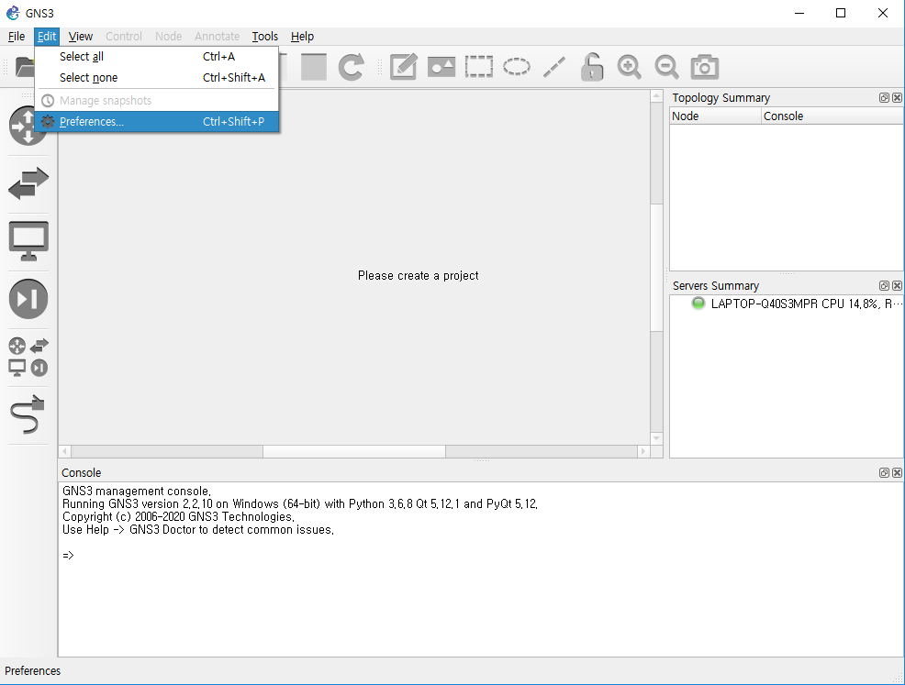Select the add note tool

click(x=404, y=67)
